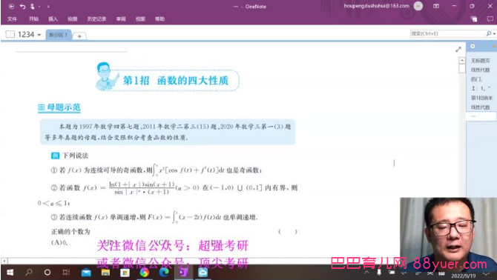Click the vertical scrollbar thumb
The image size is (497, 280).
pyautogui.click(x=462, y=68)
